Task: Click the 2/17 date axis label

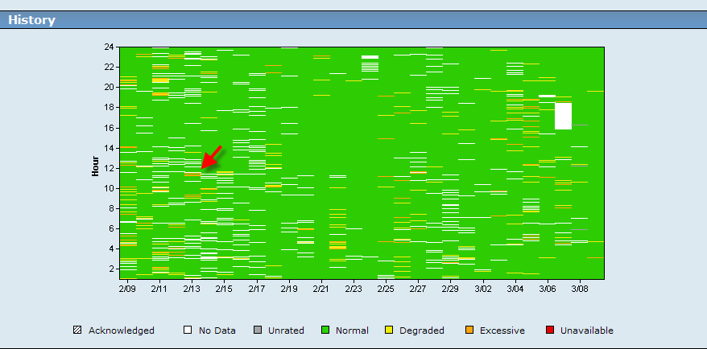Action: coord(257,288)
